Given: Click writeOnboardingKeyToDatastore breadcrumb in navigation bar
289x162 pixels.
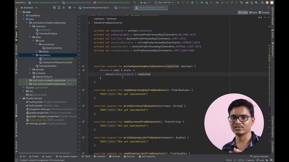Looking at the screenshot, I should coord(112,3).
